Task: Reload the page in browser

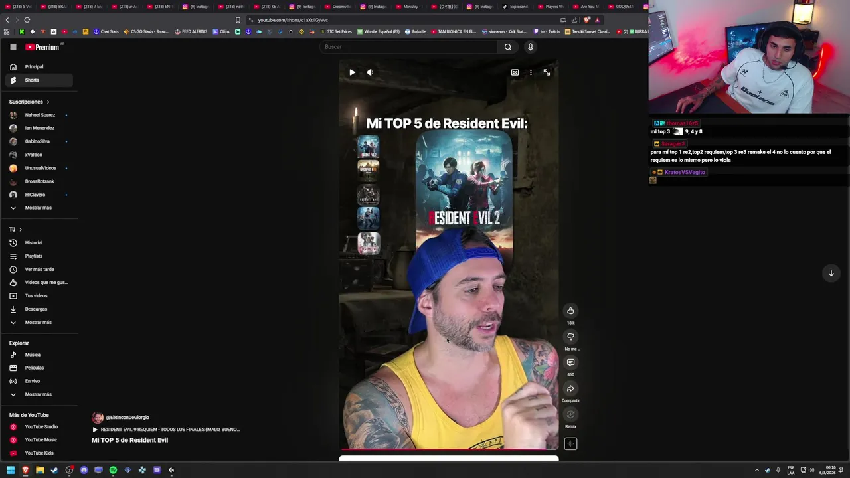Action: pyautogui.click(x=27, y=20)
